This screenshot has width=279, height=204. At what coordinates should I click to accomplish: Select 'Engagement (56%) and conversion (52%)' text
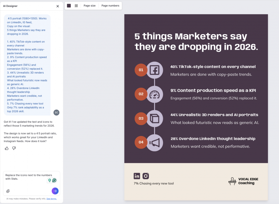[214, 98]
